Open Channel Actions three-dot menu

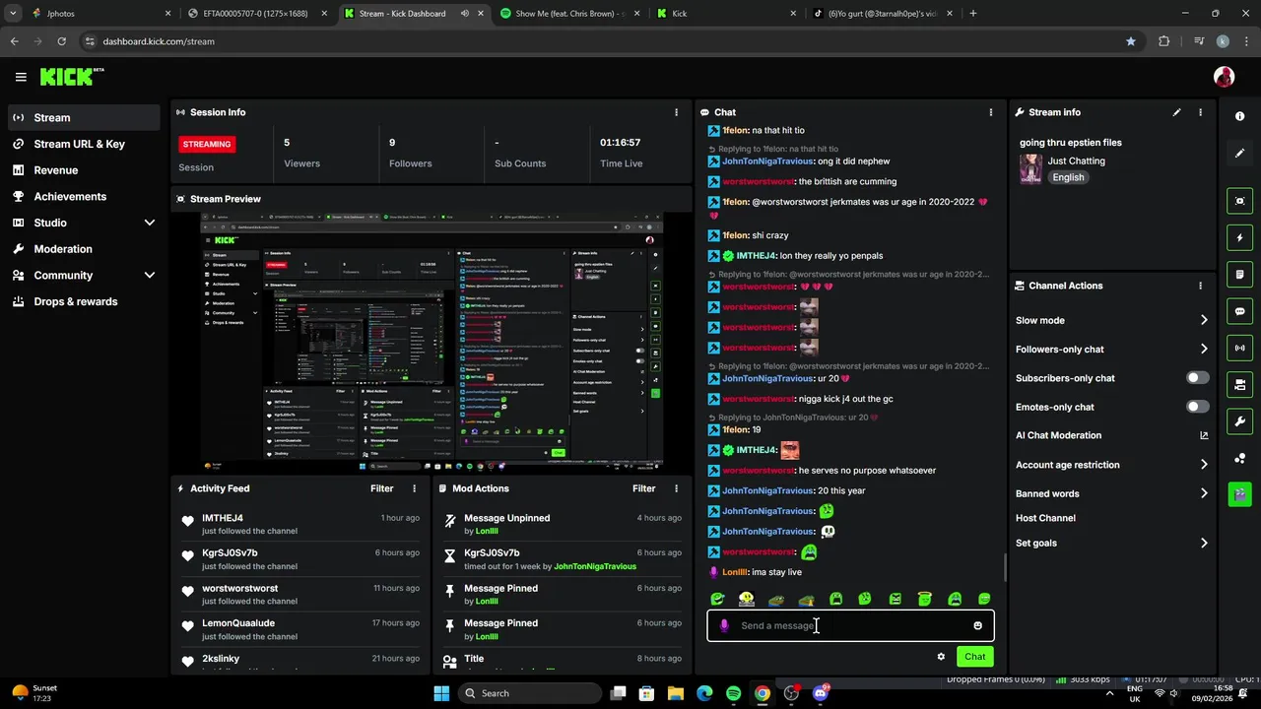[1200, 286]
